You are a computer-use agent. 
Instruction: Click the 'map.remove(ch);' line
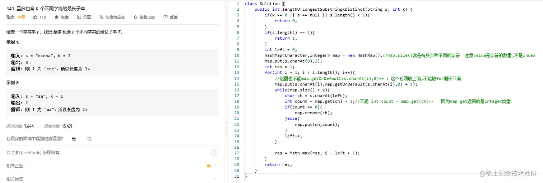coord(314,113)
